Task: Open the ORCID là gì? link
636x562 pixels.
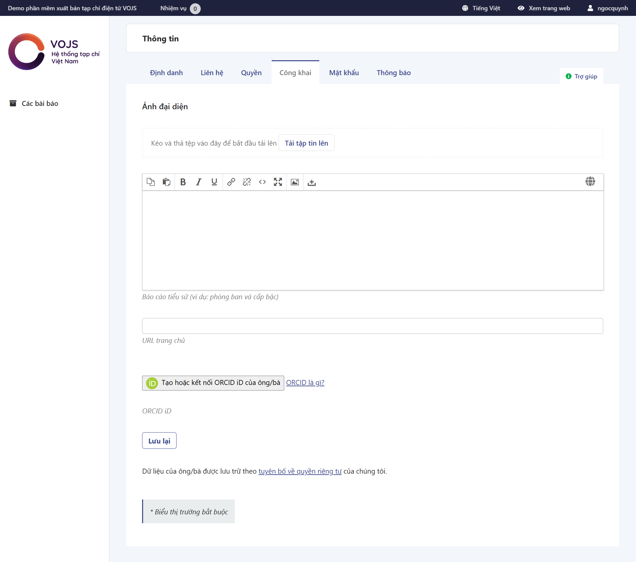Action: click(305, 383)
